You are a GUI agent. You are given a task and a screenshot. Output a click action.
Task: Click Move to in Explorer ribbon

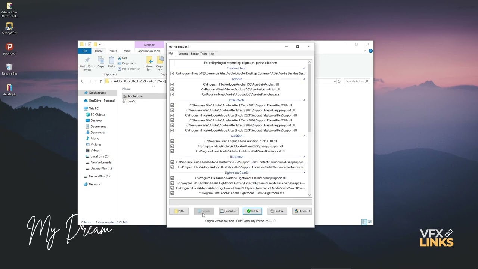tap(149, 64)
